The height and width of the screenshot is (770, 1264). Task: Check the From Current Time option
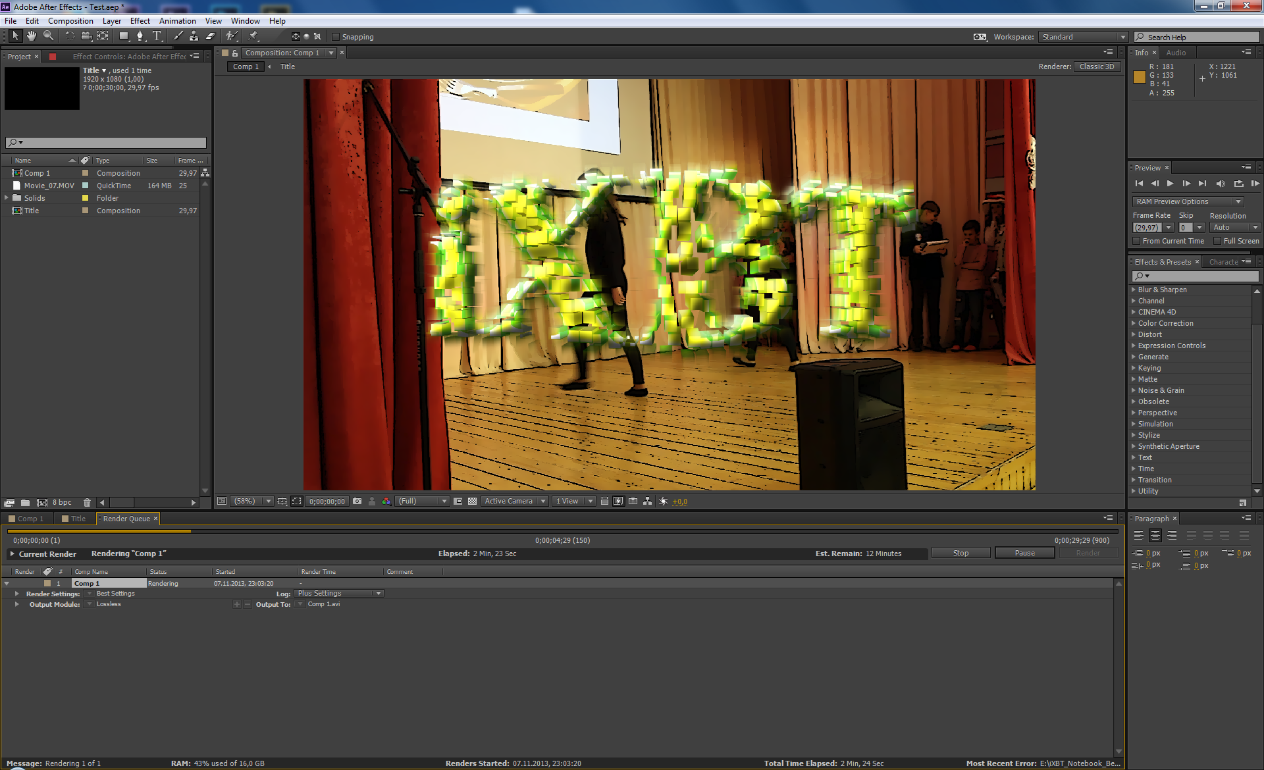pyautogui.click(x=1136, y=241)
